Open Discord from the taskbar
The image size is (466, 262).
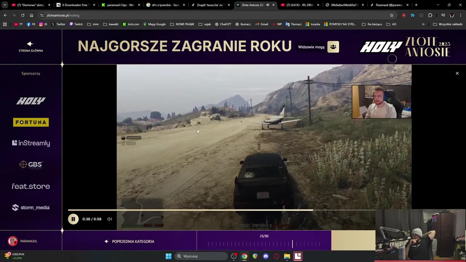[x=266, y=256]
